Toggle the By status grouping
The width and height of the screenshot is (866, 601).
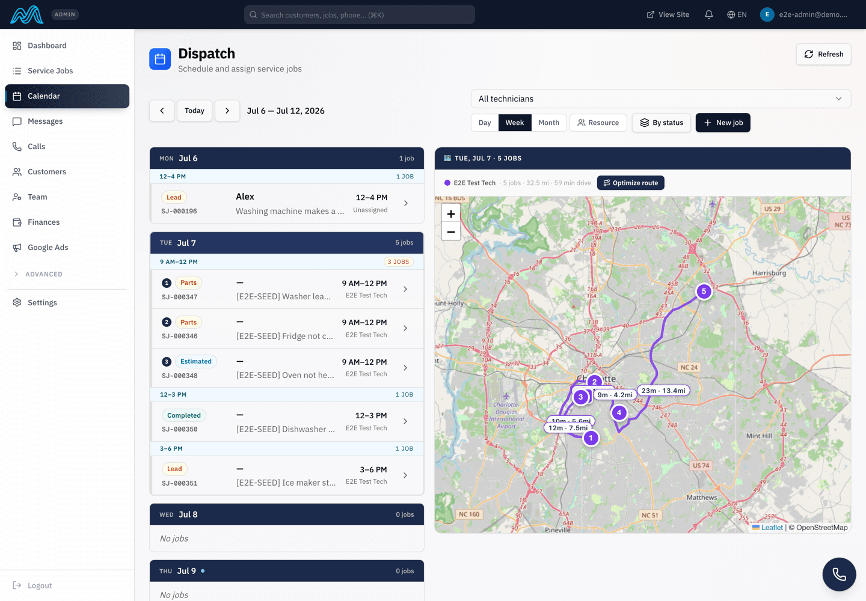pos(661,123)
